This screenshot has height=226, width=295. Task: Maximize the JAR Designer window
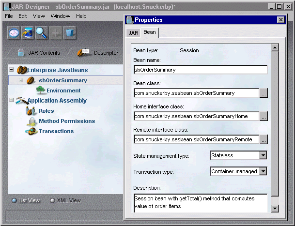click(x=279, y=7)
